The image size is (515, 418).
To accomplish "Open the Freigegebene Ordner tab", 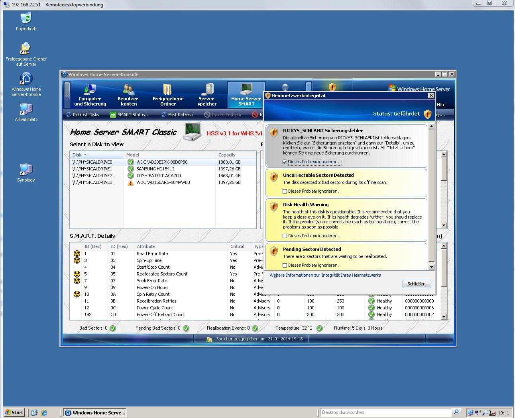I will 168,95.
